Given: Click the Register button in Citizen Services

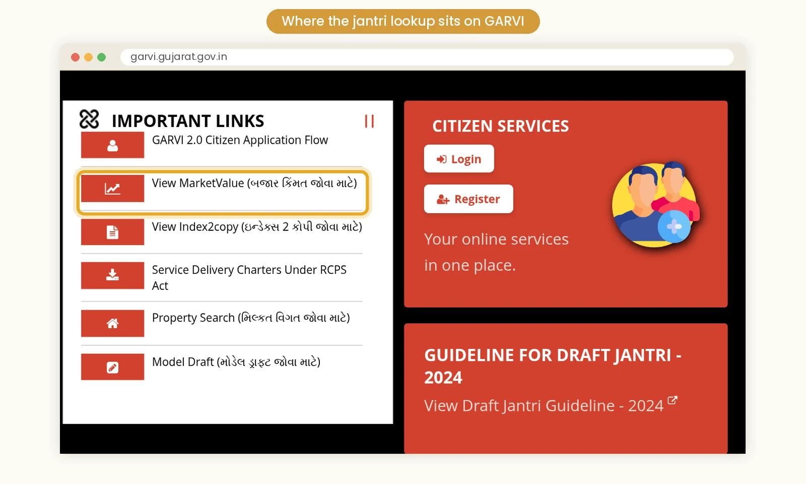Looking at the screenshot, I should [468, 199].
